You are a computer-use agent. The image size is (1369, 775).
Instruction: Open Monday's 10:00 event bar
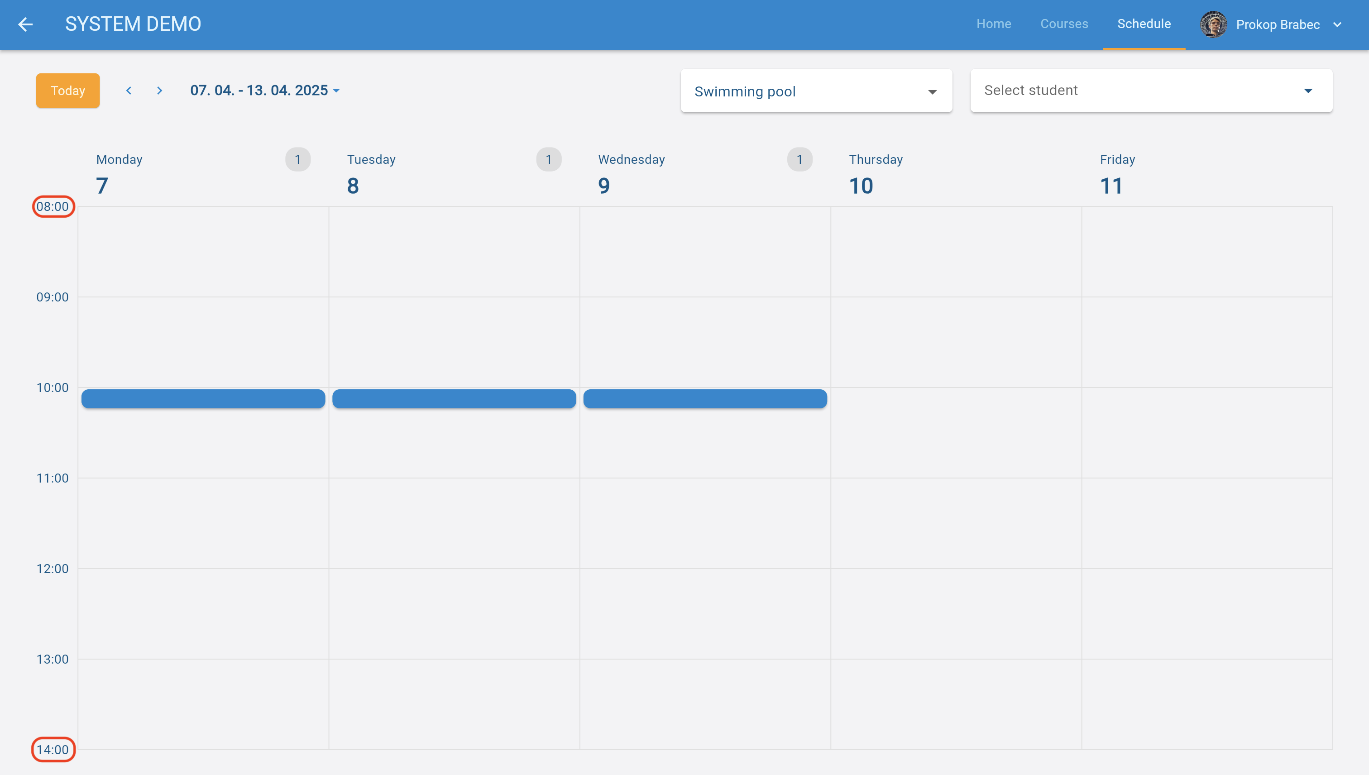tap(203, 399)
